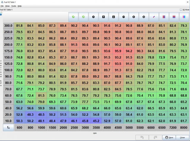Select the red 95.9 table cell
Screen dimensions: 190x141
(x=118, y=51)
